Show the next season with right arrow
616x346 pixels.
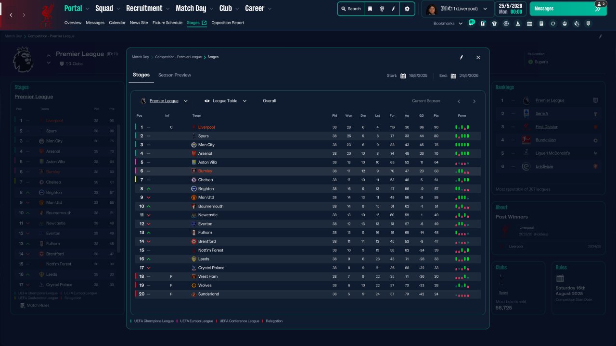[474, 101]
